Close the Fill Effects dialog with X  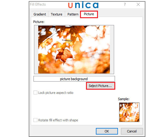[x=138, y=4]
